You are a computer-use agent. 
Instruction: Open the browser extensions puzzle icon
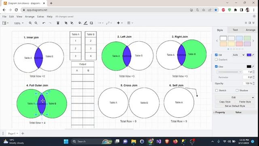pyautogui.click(x=236, y=10)
